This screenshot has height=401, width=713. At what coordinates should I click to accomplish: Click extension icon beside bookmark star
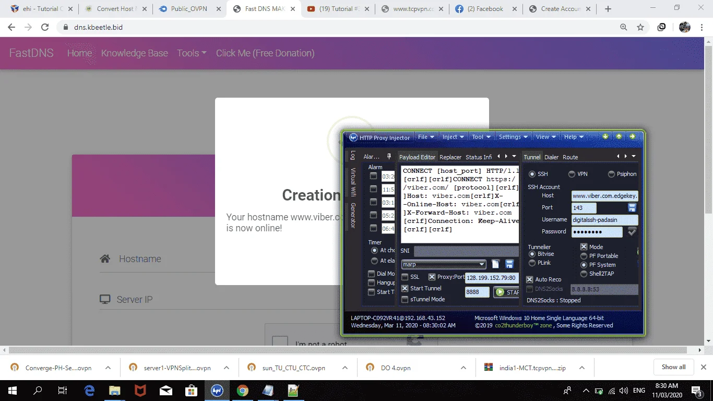point(662,27)
